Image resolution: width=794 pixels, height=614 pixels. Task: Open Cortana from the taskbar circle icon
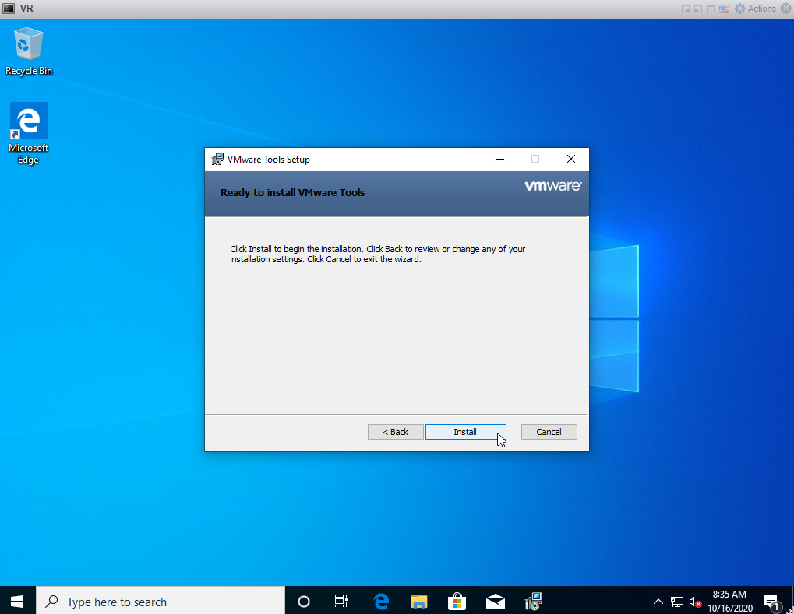(304, 602)
